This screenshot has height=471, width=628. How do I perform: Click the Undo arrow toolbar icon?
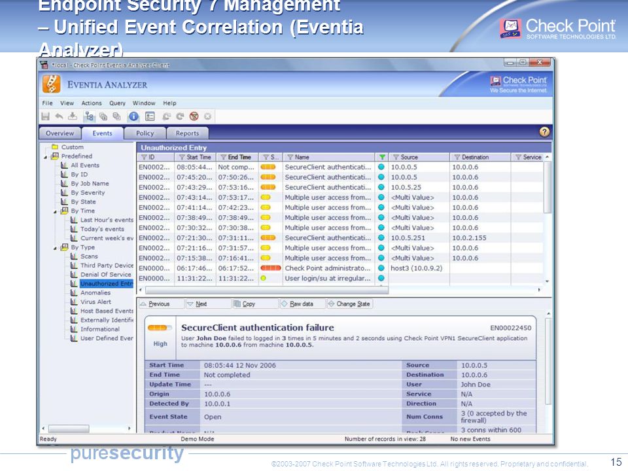pyautogui.click(x=59, y=116)
